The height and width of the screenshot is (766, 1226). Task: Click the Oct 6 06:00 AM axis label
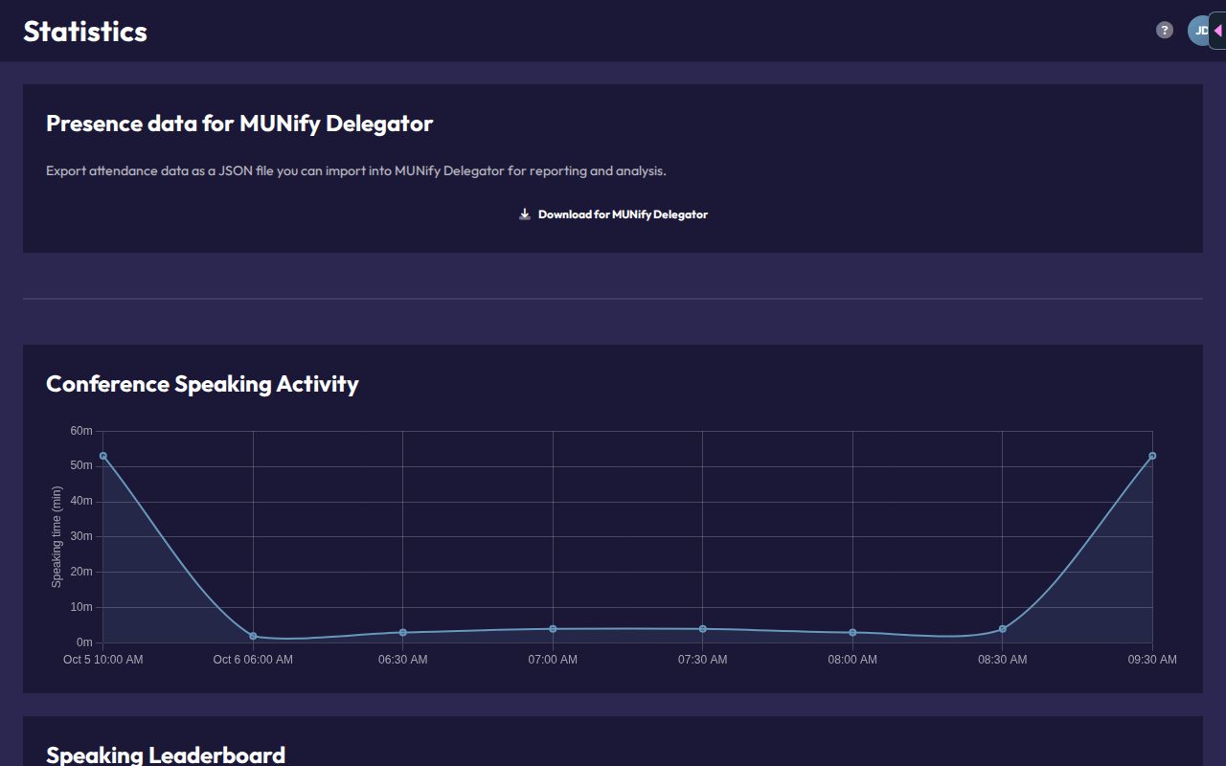click(x=253, y=660)
